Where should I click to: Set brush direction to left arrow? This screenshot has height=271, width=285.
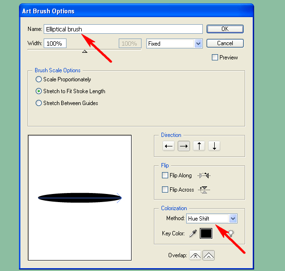(x=169, y=146)
